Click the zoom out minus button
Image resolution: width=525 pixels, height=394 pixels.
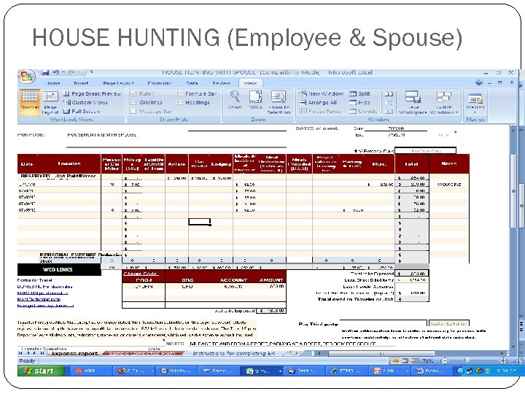pyautogui.click(x=444, y=361)
